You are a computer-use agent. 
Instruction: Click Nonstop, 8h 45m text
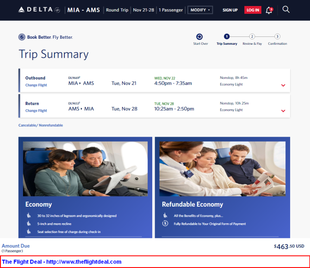point(234,77)
